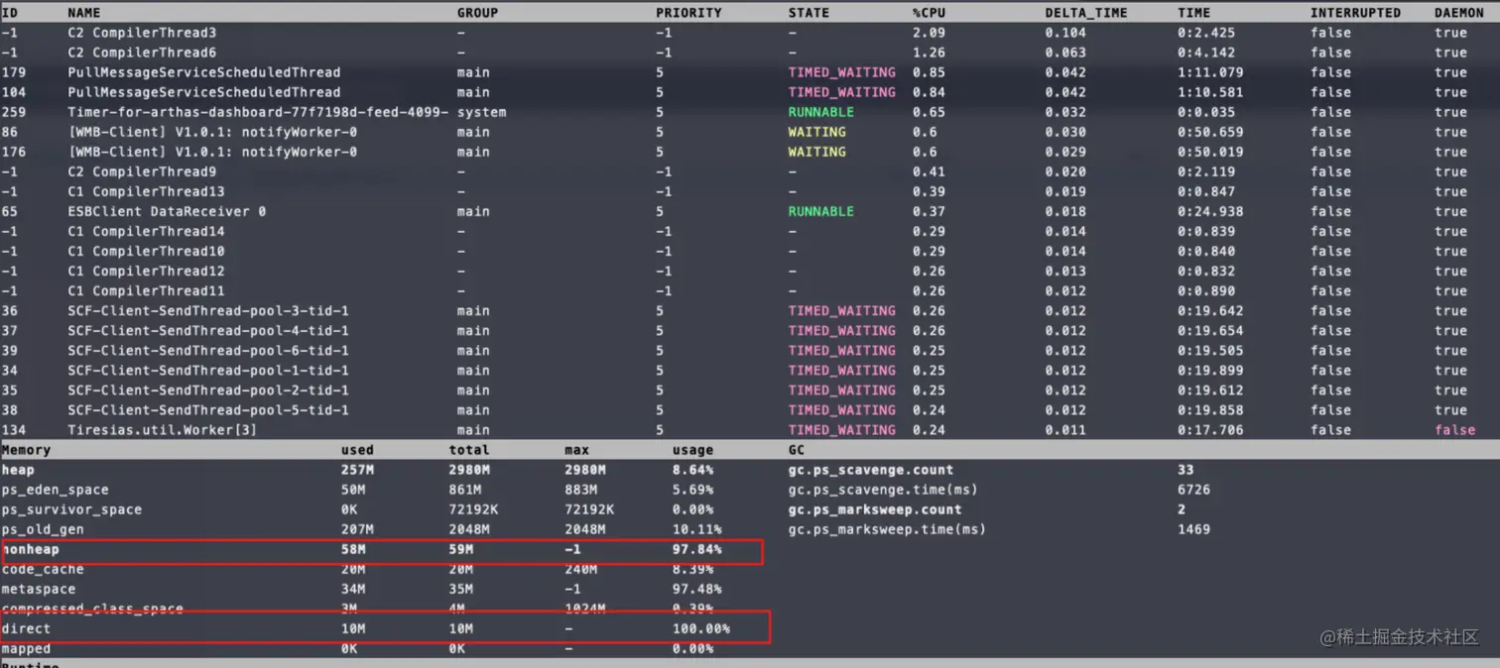
Task: Click the 1:11.079 TIME value
Action: pyautogui.click(x=1209, y=72)
